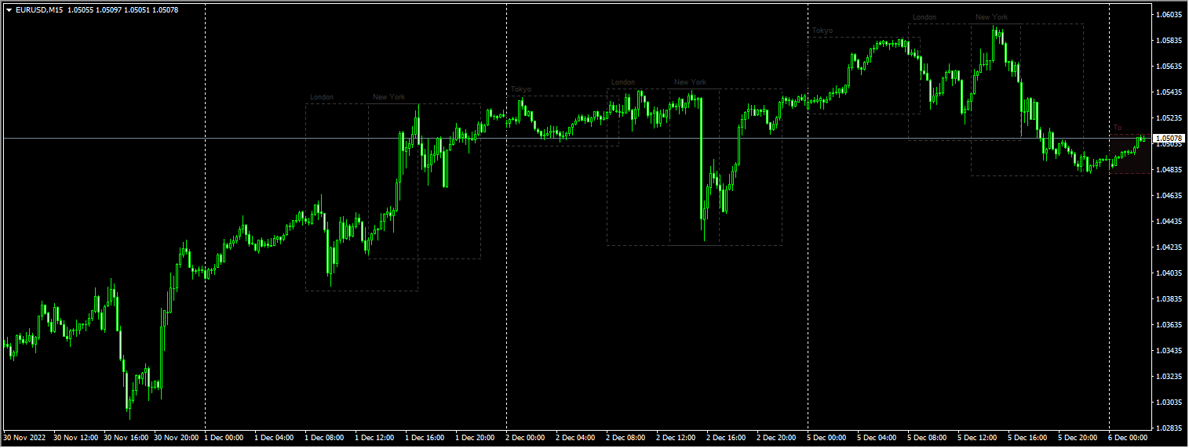Click the 6 Dec 00:00 time label
This screenshot has width=1189, height=448.
coord(1129,438)
